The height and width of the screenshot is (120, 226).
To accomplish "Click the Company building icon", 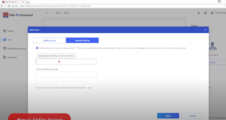I will (x=4, y=57).
